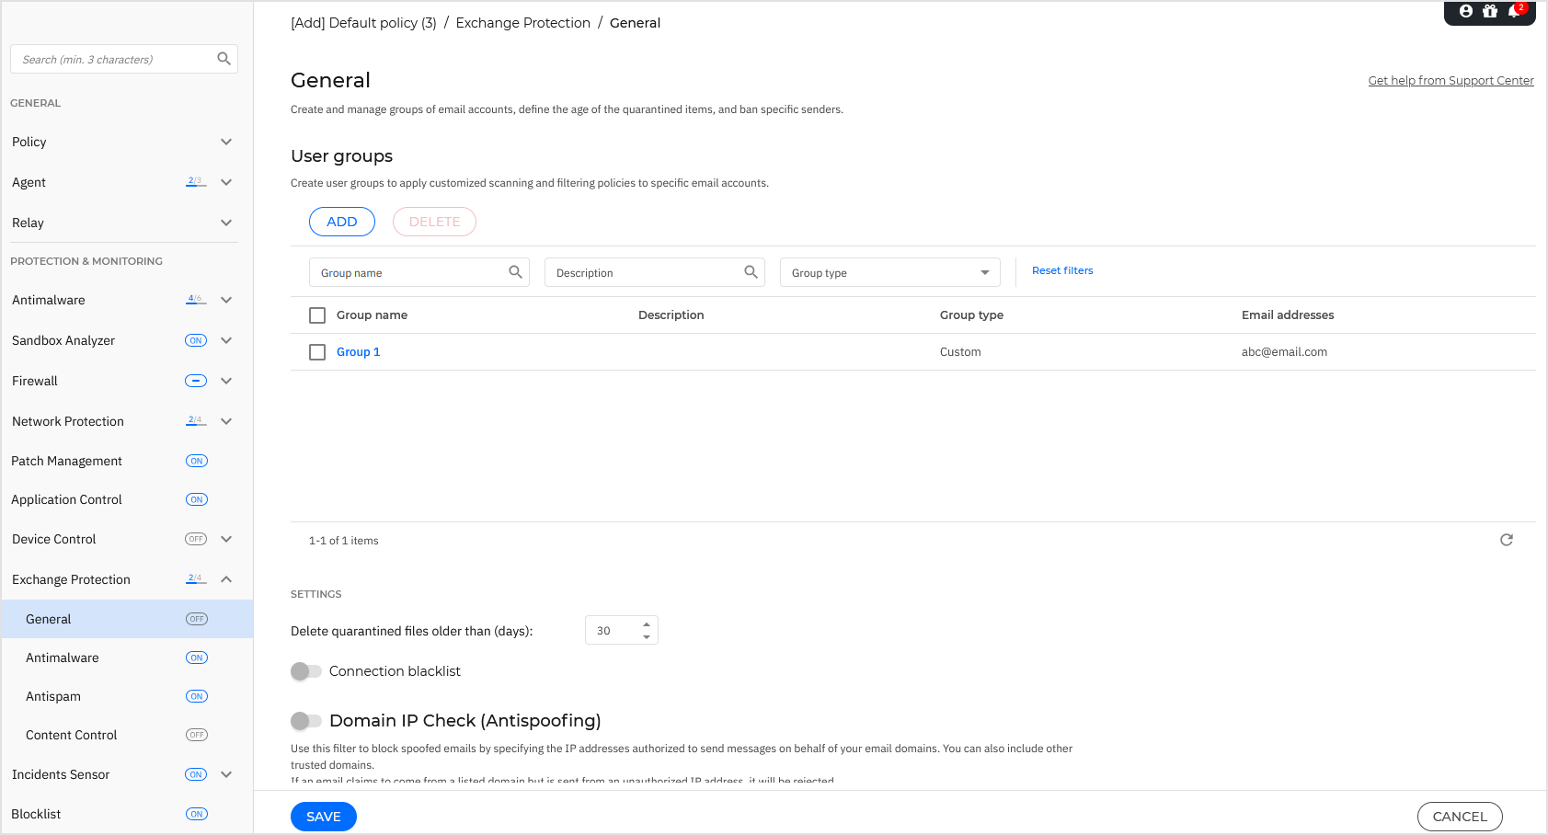Click the refresh table icon
This screenshot has height=835, width=1548.
tap(1507, 540)
